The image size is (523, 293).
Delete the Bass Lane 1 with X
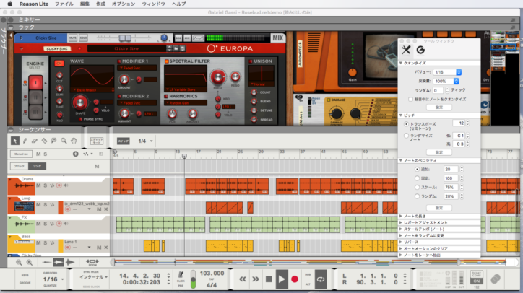[x=106, y=248]
